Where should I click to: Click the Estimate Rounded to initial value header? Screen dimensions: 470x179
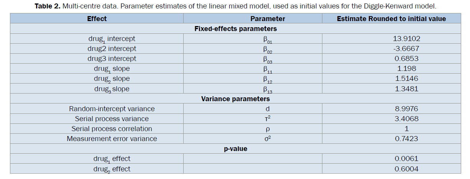point(391,18)
